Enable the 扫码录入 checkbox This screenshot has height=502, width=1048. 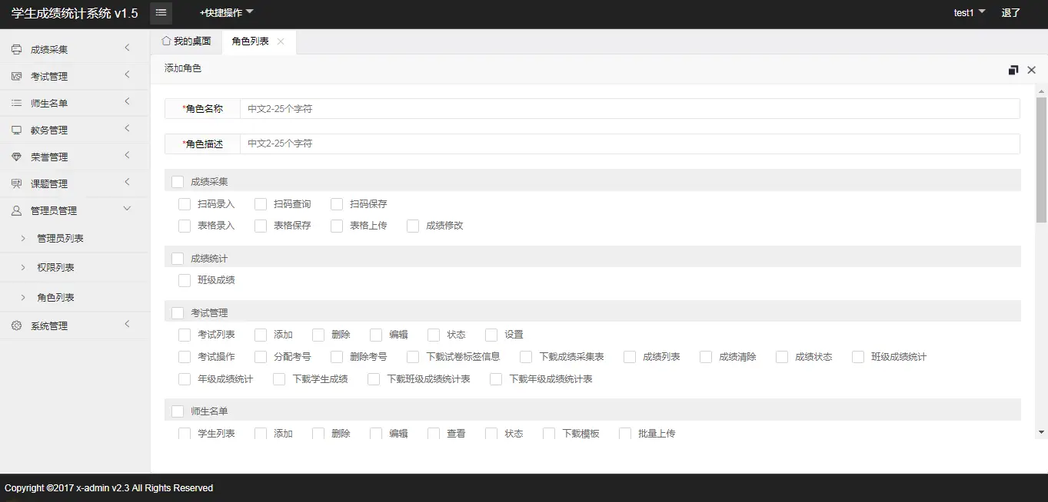point(184,203)
